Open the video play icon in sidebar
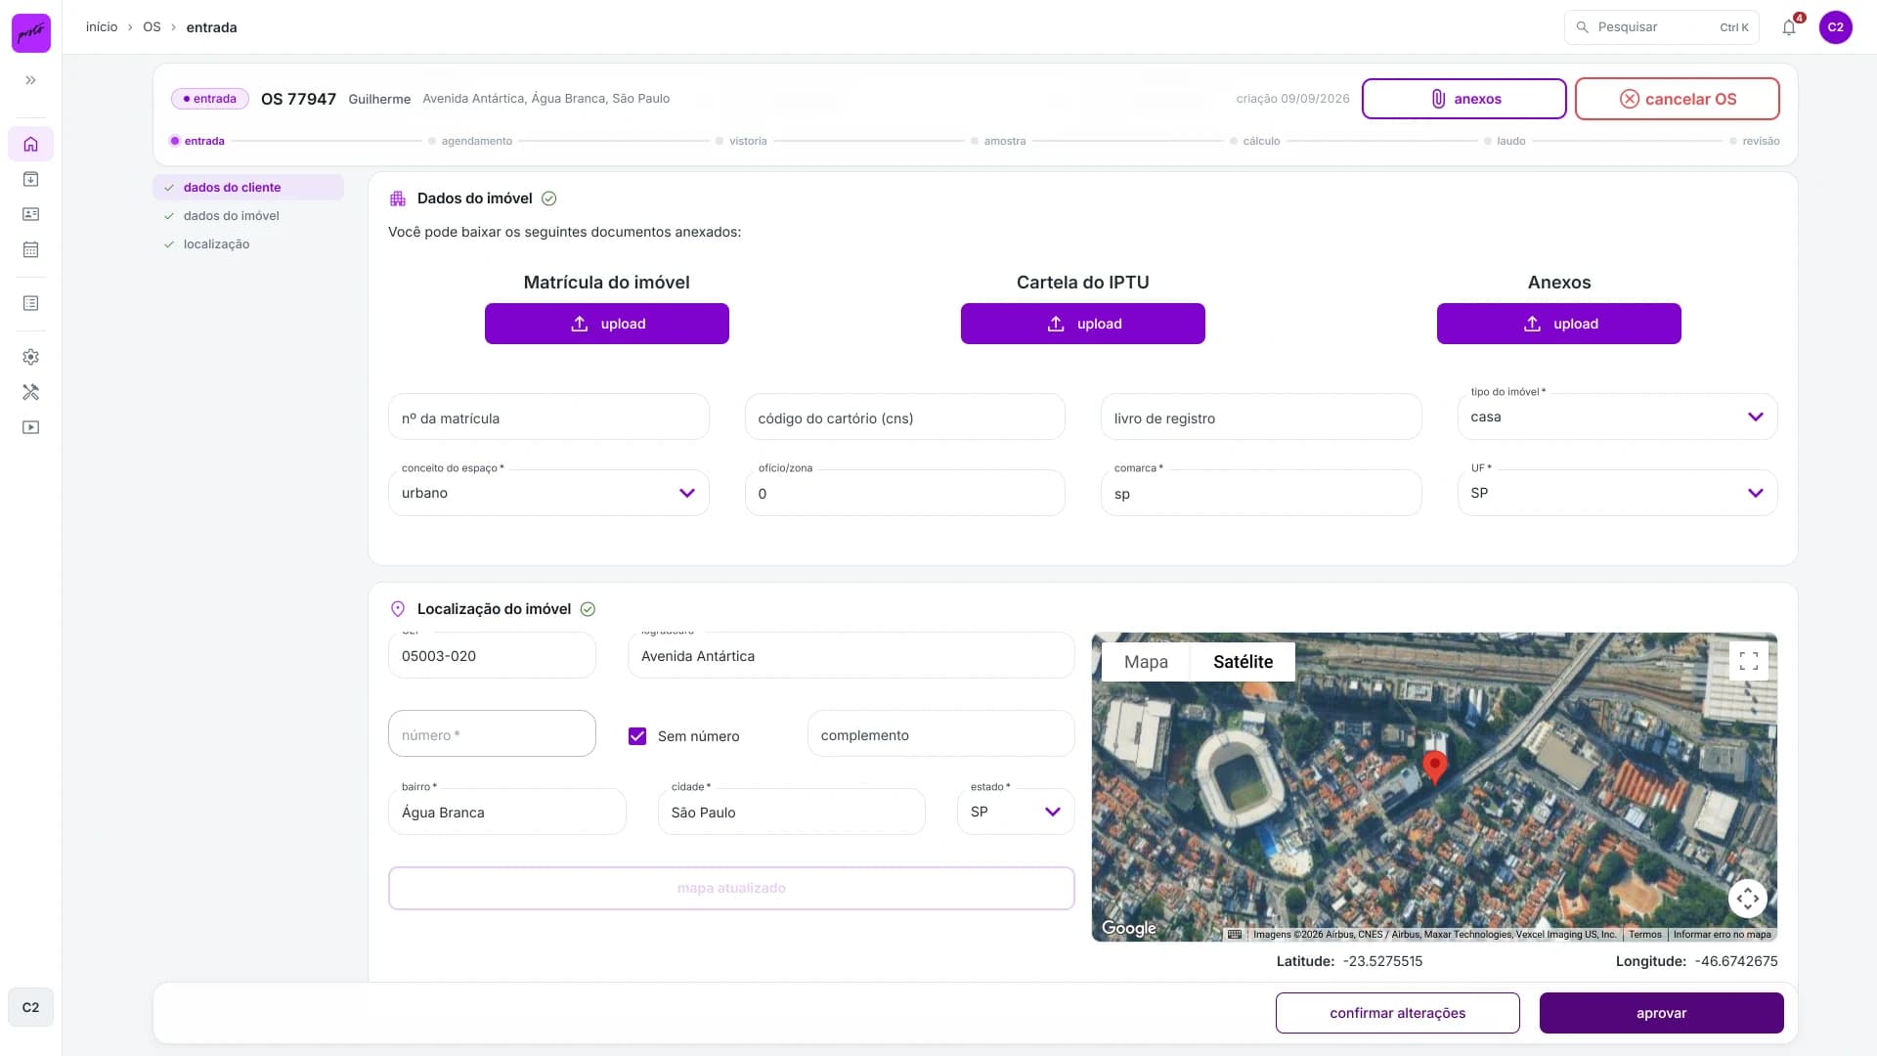 tap(30, 427)
